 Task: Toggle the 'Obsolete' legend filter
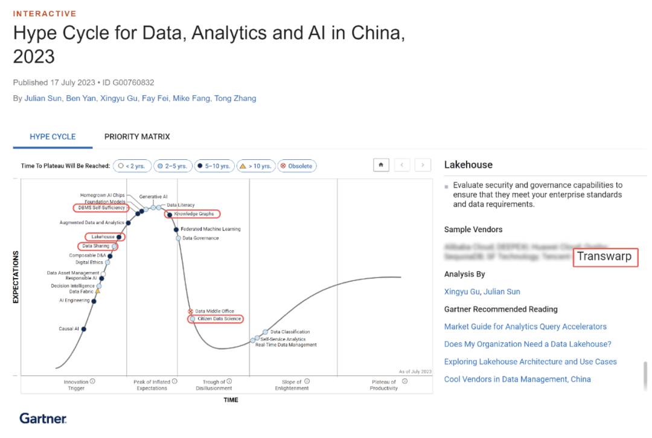pos(297,165)
